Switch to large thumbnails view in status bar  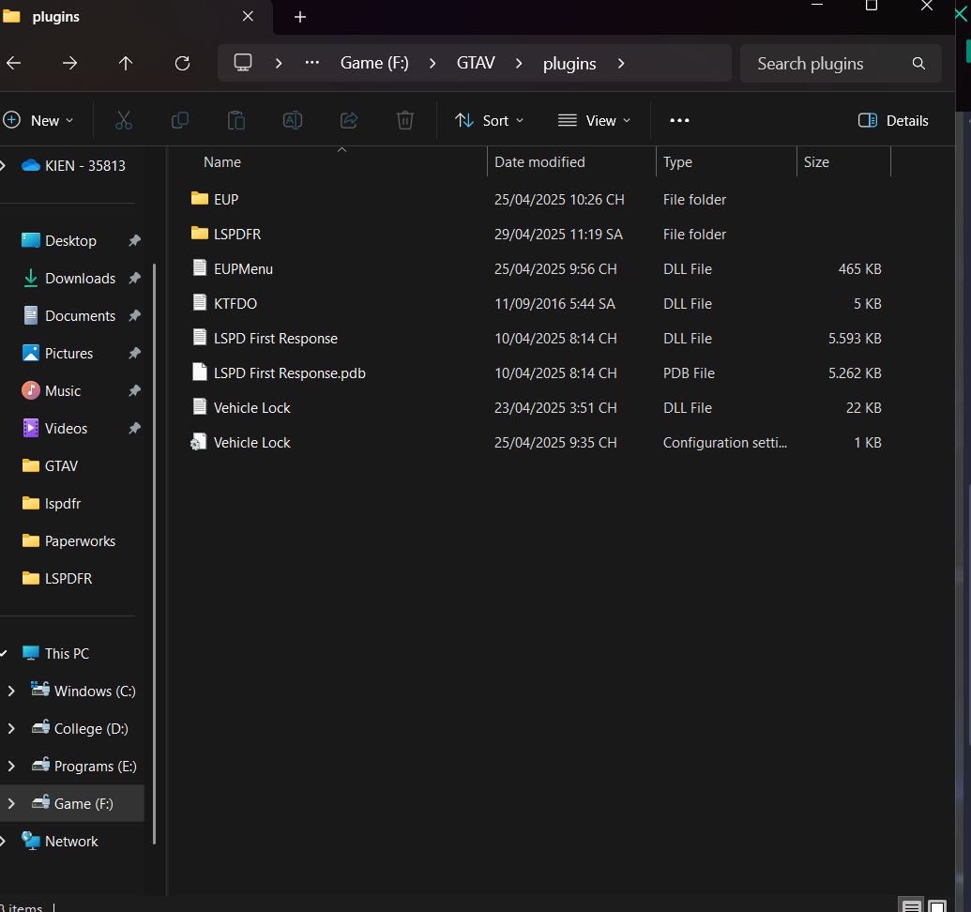(x=936, y=906)
